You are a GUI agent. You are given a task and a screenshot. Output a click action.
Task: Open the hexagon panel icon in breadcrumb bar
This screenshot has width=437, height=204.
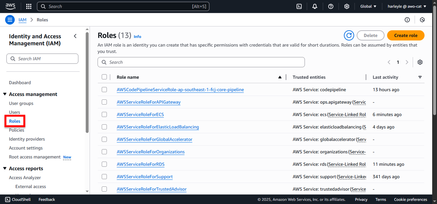(422, 20)
